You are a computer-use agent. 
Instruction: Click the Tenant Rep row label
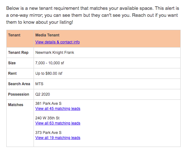pyautogui.click(x=18, y=53)
